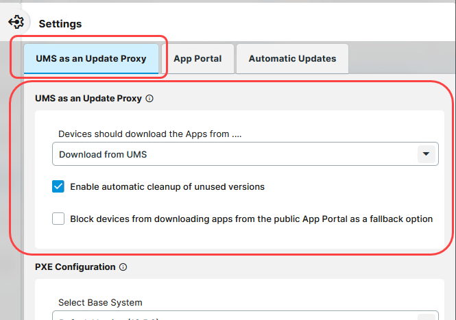Expand the Download from UMS dropdown arrow
The width and height of the screenshot is (456, 320).
[x=427, y=154]
